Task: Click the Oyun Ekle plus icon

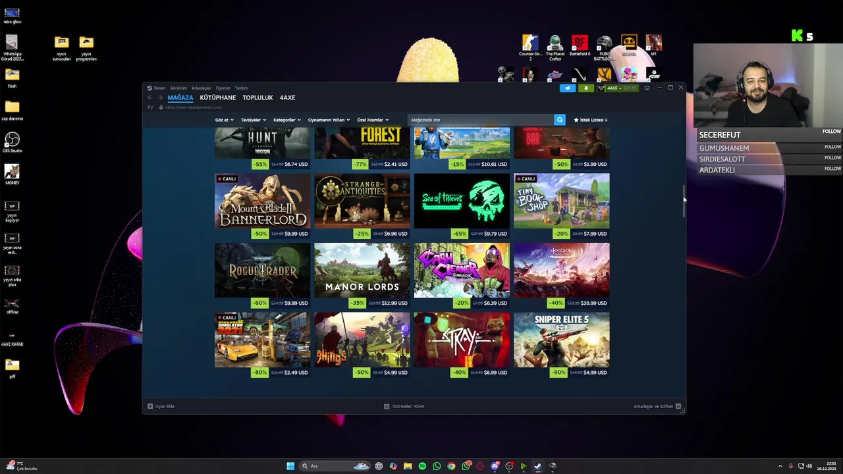Action: point(150,406)
